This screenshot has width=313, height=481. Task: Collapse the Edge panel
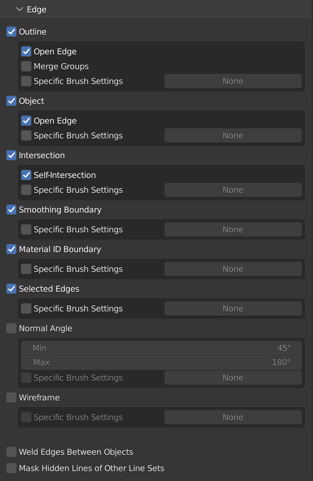coord(20,9)
